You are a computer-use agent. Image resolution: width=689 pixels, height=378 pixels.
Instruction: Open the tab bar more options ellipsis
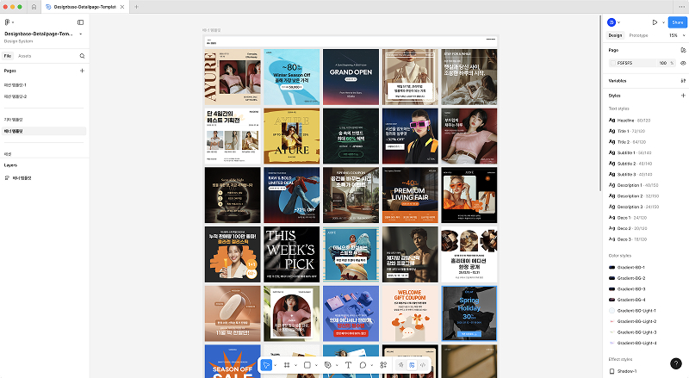(x=681, y=7)
